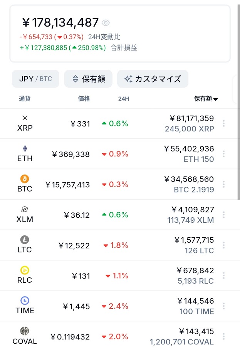Open the 保有額 sort selector button
The image size is (240, 351).
pyautogui.click(x=88, y=79)
